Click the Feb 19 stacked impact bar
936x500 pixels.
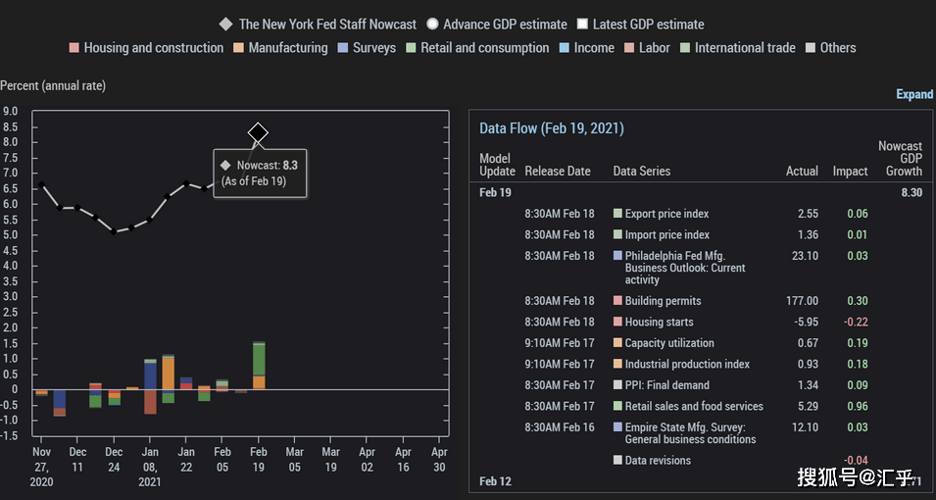[259, 366]
